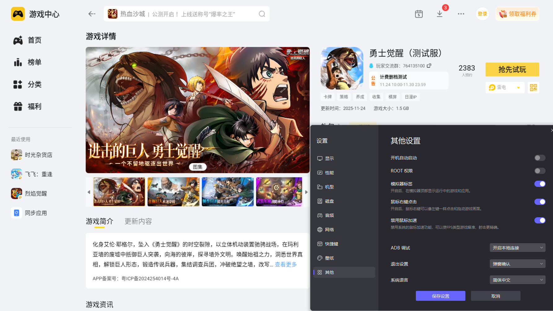Show next screenshots with right arrow

[306, 192]
